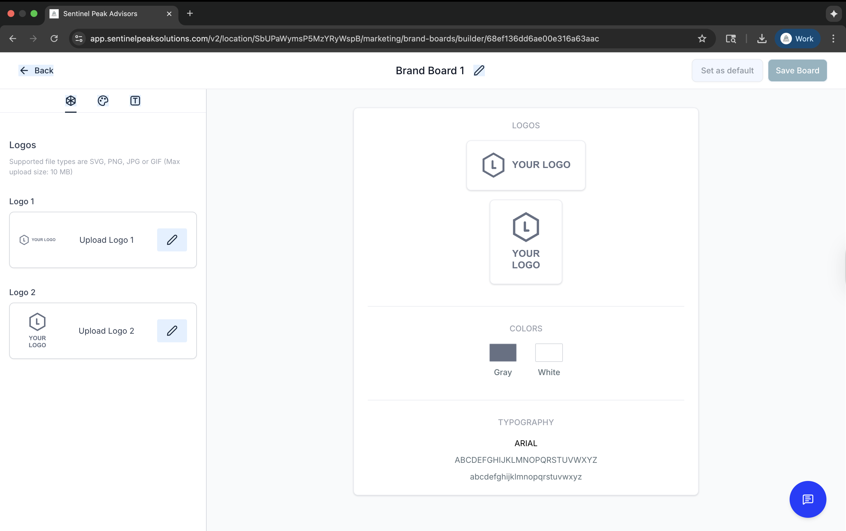The height and width of the screenshot is (531, 846).
Task: Bookmark this page with star icon
Action: pos(702,39)
